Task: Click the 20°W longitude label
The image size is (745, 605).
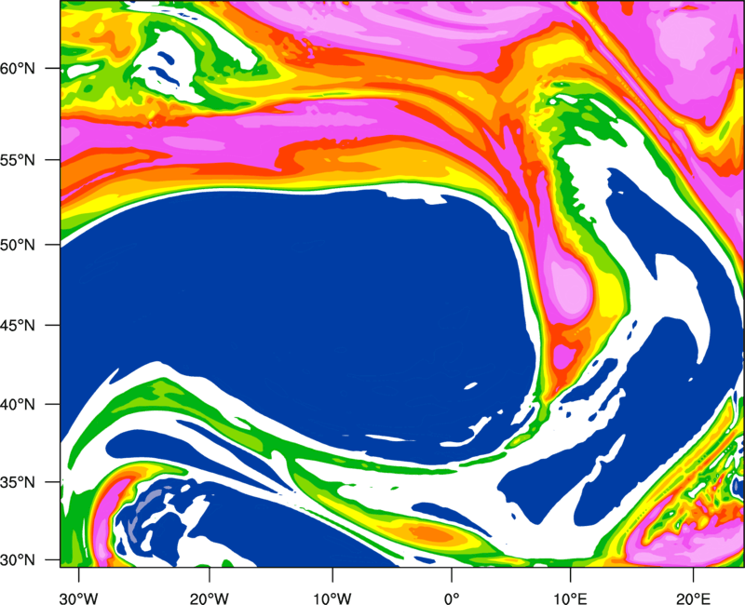Action: 209,598
